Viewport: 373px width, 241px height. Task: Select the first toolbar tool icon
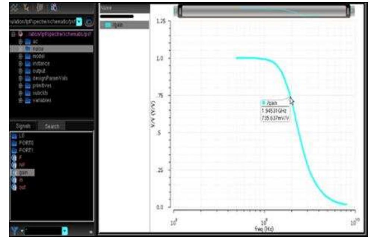point(14,7)
